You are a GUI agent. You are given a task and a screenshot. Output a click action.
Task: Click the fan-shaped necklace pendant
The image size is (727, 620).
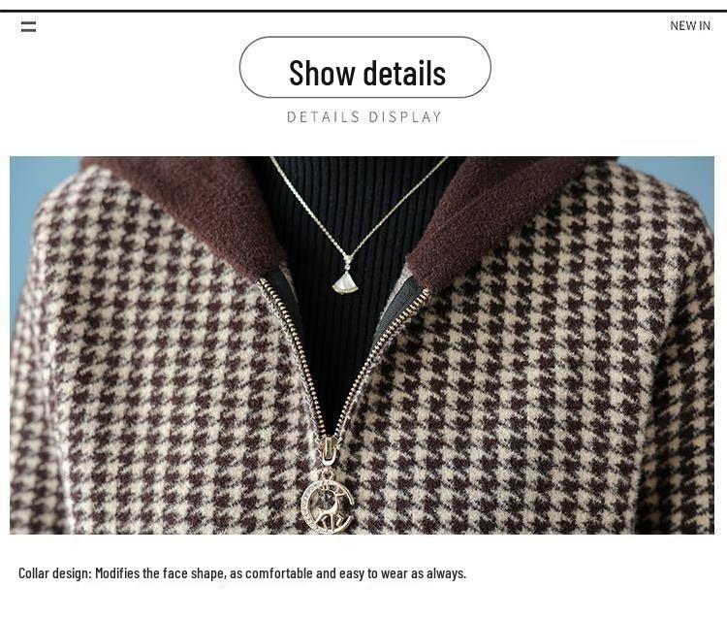[346, 281]
